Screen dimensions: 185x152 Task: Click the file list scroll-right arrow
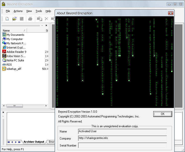pyautogui.click(x=46, y=106)
